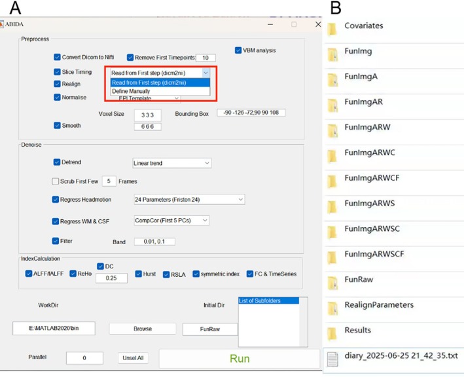Open the FunImgARWCF folder icon
The height and width of the screenshot is (377, 464).
pyautogui.click(x=332, y=182)
